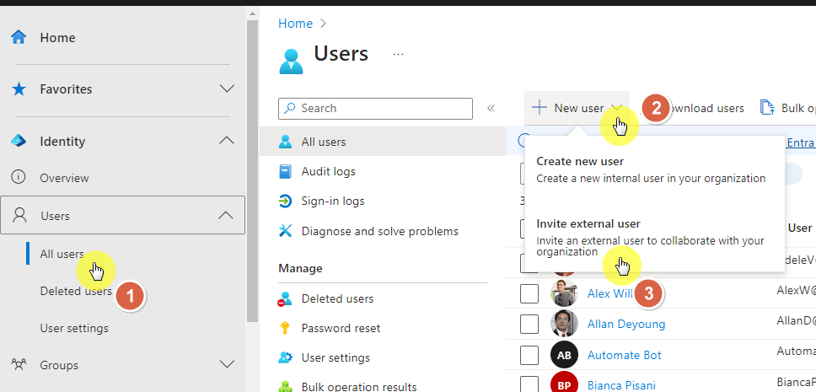Select All users in left sidebar
Image resolution: width=816 pixels, height=392 pixels.
tap(62, 254)
